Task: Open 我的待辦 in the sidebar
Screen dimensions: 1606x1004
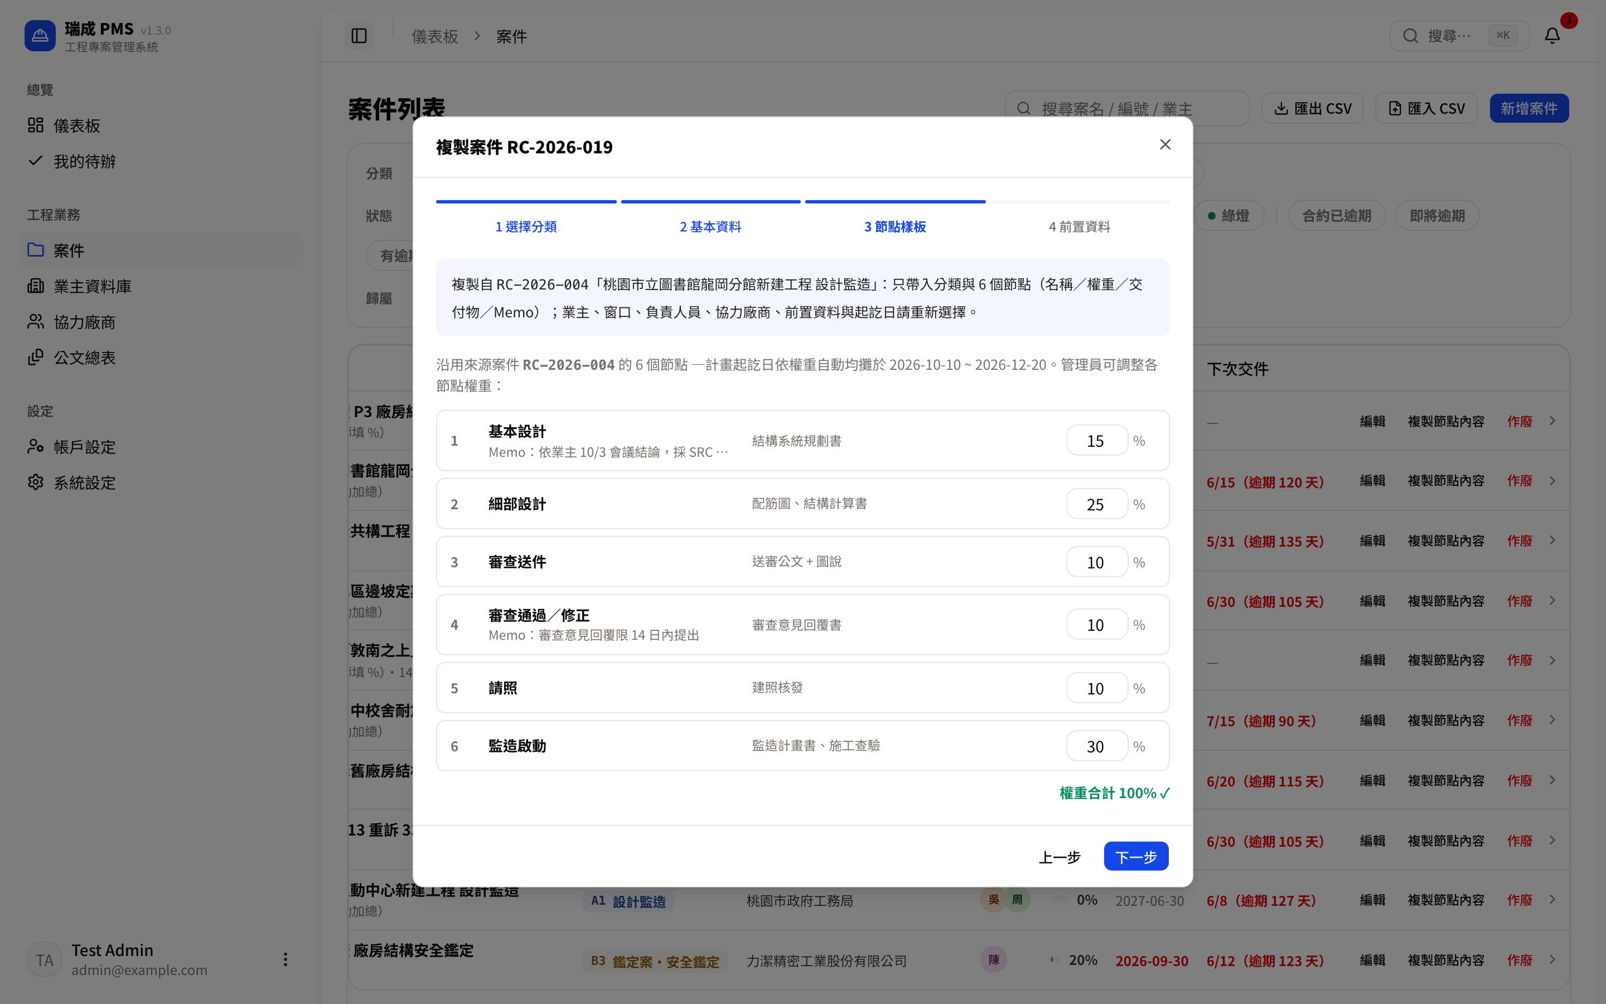Action: point(161,161)
